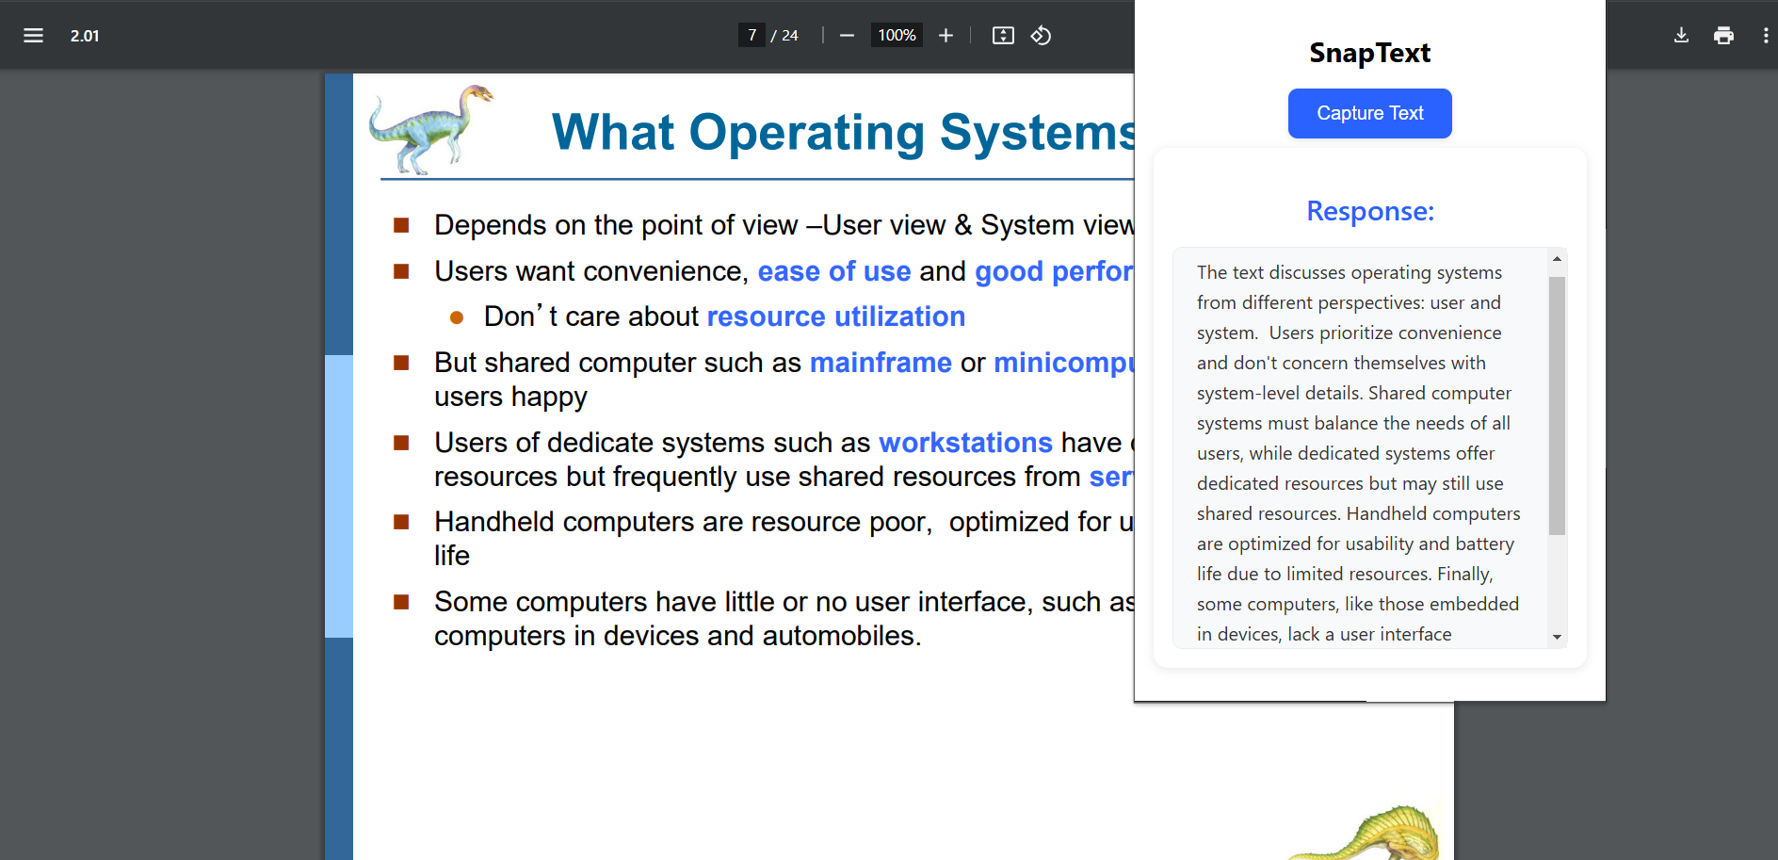Open the PDF sidebar hamburger menu
This screenshot has height=860, width=1778.
(x=34, y=36)
